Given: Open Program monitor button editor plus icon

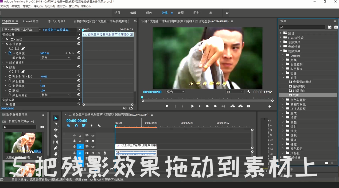Looking at the screenshot, I should click(270, 107).
